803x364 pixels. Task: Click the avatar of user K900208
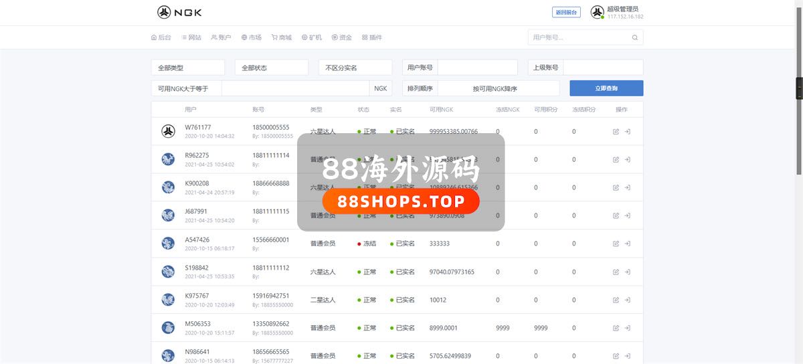click(168, 187)
